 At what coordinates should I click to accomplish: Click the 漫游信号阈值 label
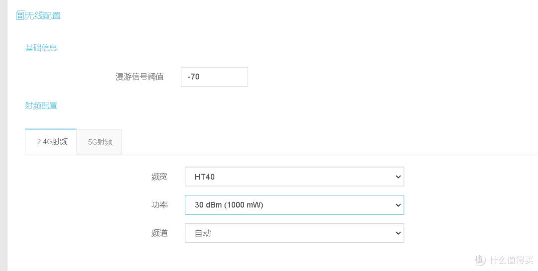[x=139, y=77]
